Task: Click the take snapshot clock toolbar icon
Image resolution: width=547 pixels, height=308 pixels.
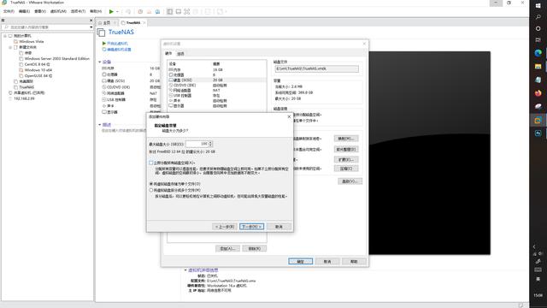Action: (x=140, y=11)
